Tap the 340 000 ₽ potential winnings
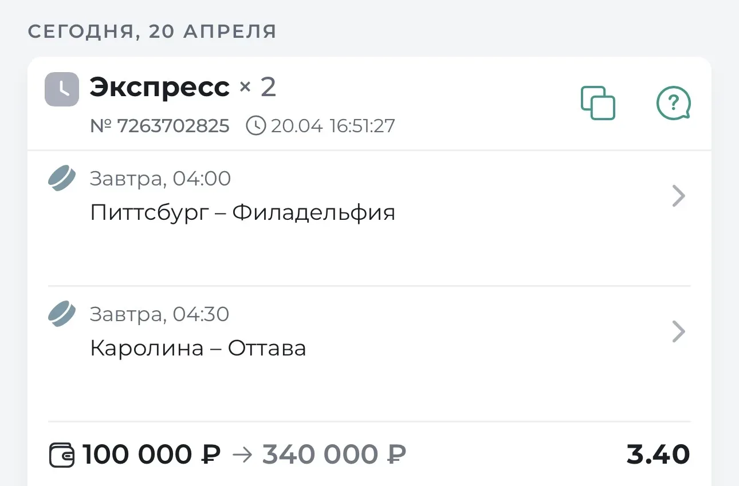Screen dimensions: 739x486 pyautogui.click(x=334, y=455)
